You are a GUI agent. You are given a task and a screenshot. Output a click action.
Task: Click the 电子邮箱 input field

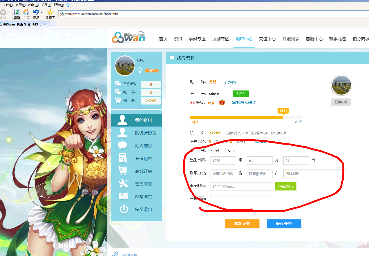[242, 186]
